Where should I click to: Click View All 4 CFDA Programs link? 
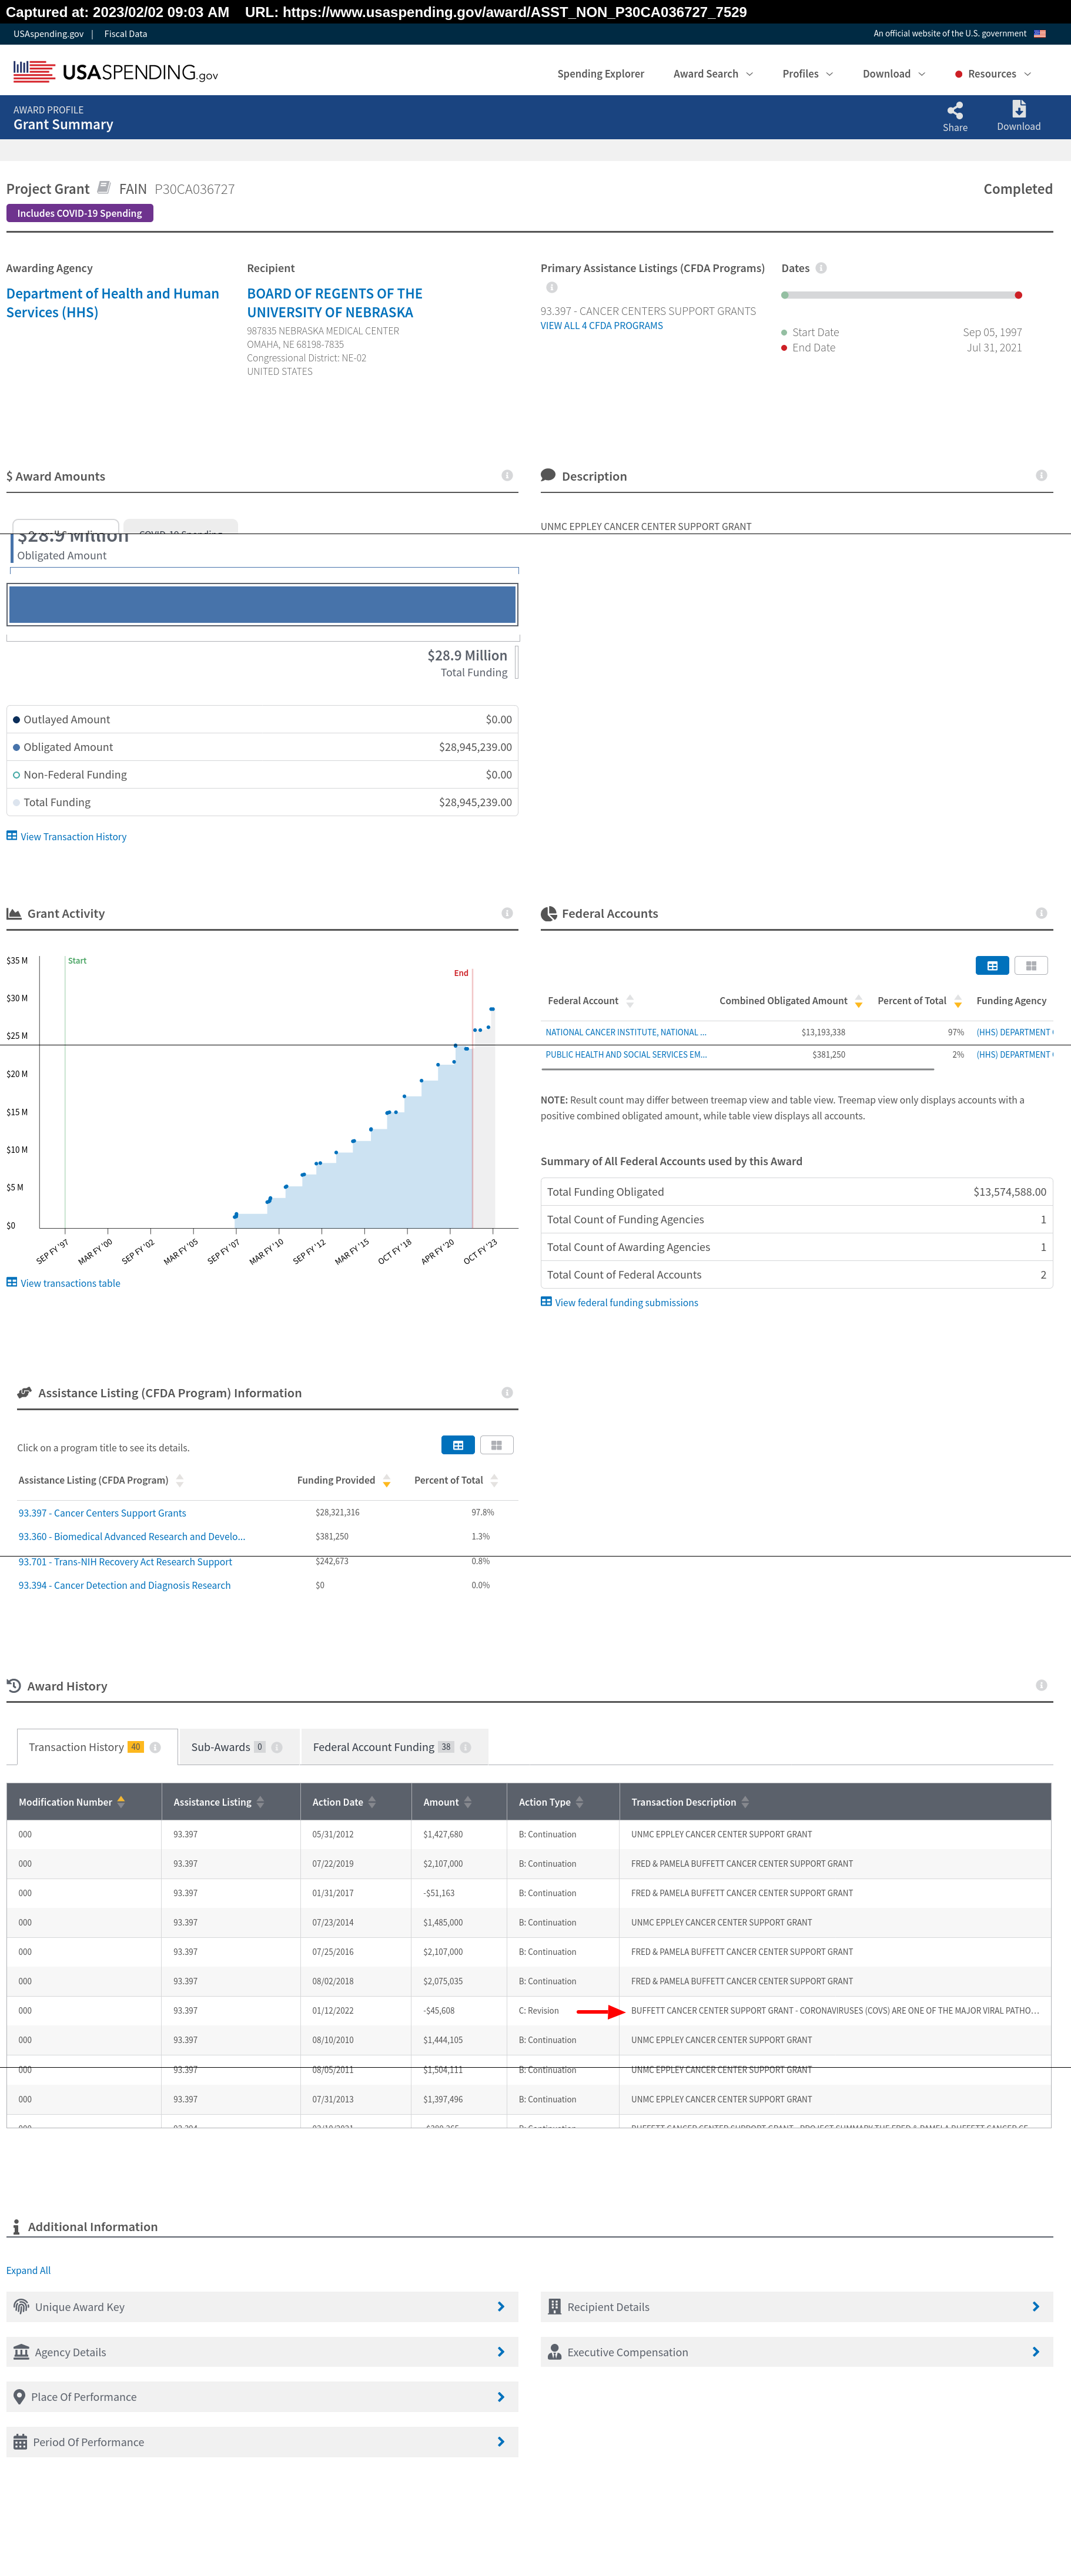click(601, 326)
